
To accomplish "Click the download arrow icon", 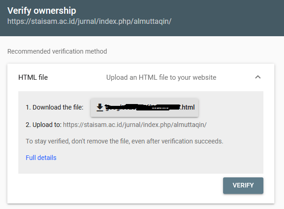I will point(100,107).
